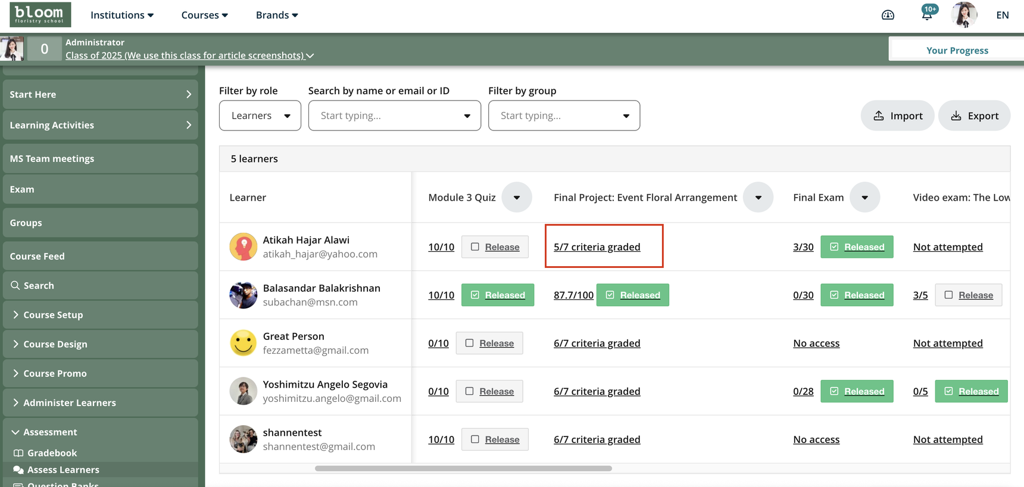Open the Module 3 Quiz column dropdown
This screenshot has width=1024, height=487.
pos(517,198)
